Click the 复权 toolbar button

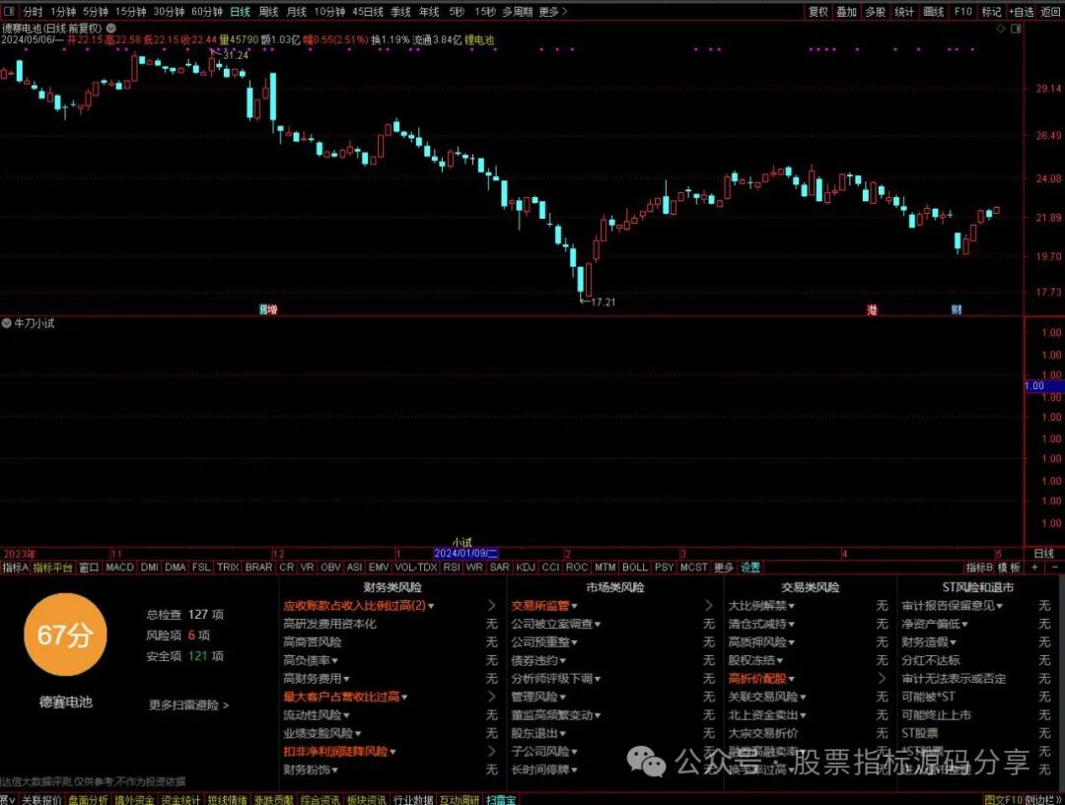point(817,12)
